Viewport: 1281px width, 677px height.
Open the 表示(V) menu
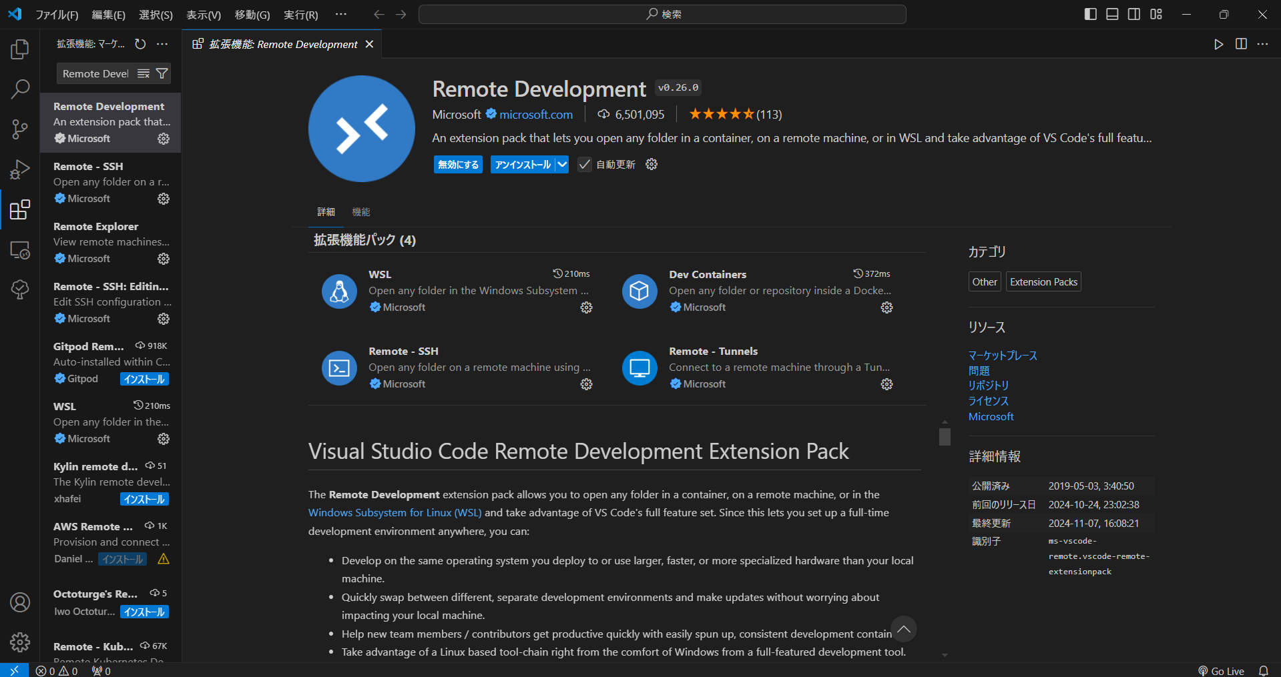pos(204,15)
